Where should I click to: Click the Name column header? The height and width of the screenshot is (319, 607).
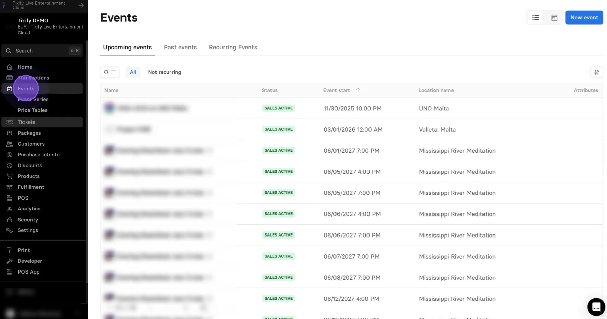coord(111,90)
